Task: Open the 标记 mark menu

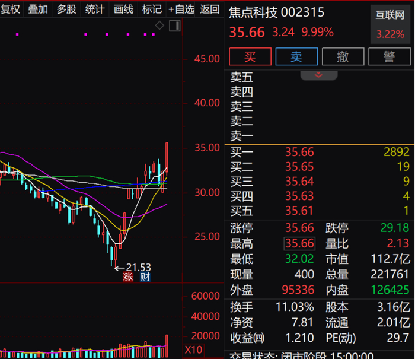Action: [152, 9]
